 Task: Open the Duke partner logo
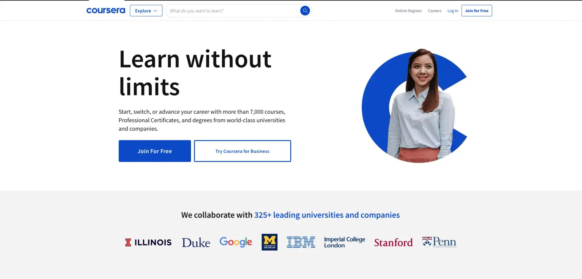point(196,243)
